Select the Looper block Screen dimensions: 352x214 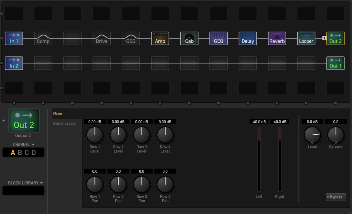click(x=306, y=38)
